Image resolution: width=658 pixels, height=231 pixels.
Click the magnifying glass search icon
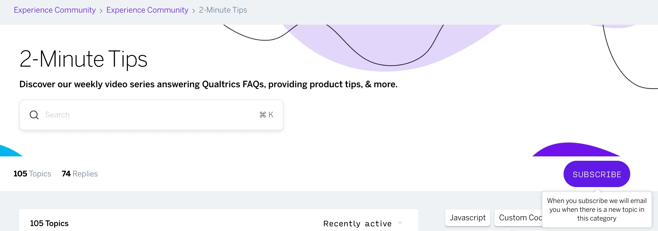coord(34,115)
